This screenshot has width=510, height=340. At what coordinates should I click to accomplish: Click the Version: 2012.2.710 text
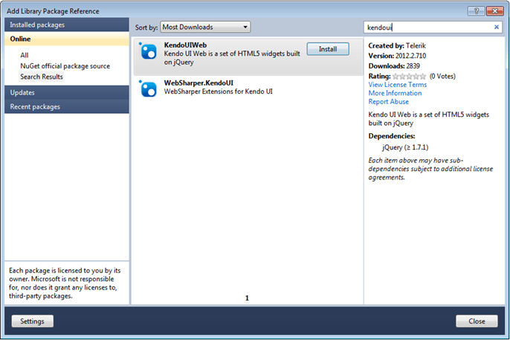coord(397,56)
